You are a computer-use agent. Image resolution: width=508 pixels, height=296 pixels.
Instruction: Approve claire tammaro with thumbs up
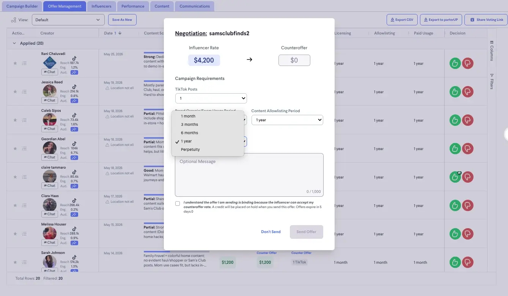click(455, 177)
